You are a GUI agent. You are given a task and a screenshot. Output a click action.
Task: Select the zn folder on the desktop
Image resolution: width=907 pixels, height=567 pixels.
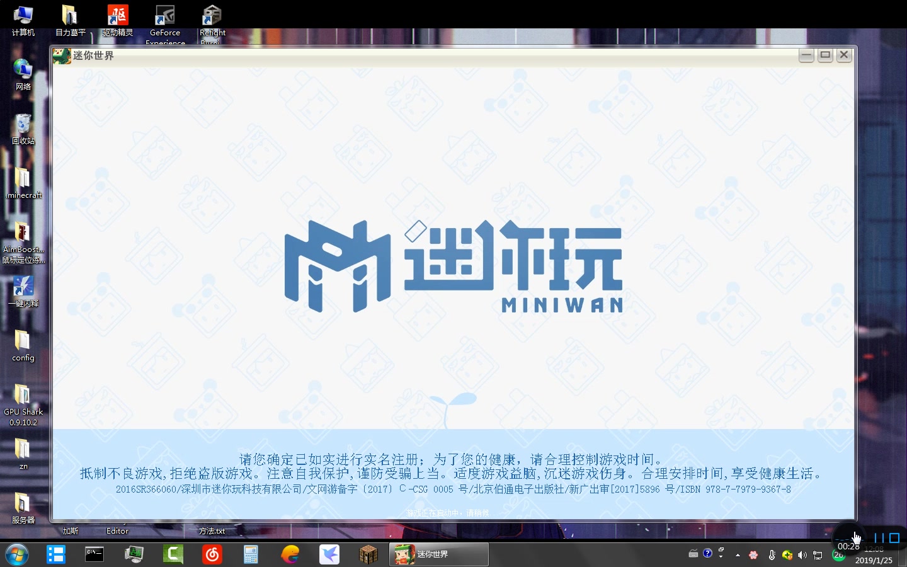(x=23, y=454)
